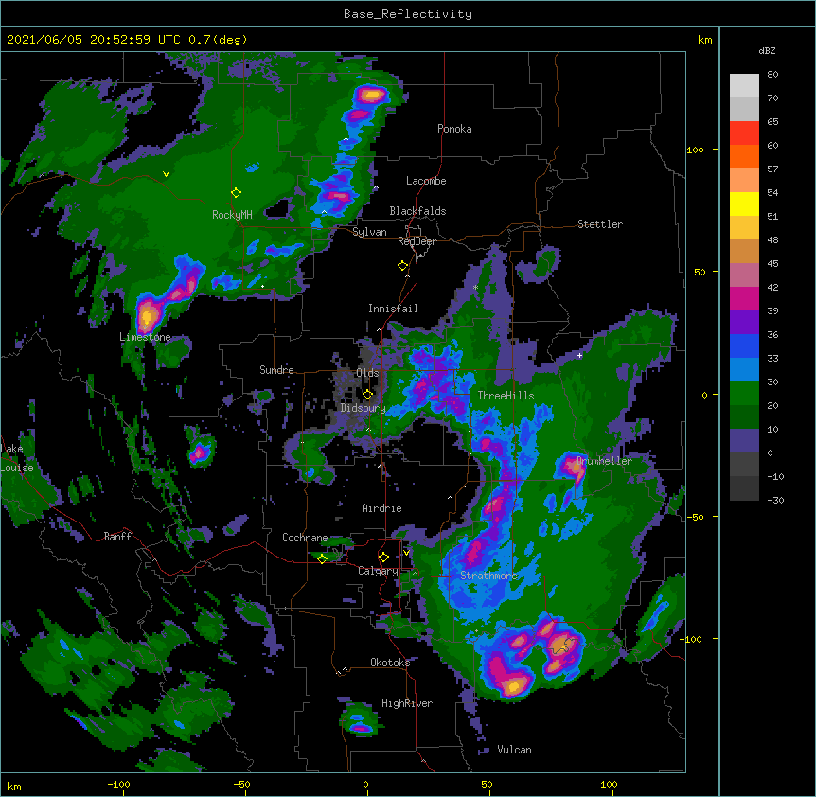Click the yellow diamond marker above RockyMH
This screenshot has width=816, height=797.
[x=236, y=193]
